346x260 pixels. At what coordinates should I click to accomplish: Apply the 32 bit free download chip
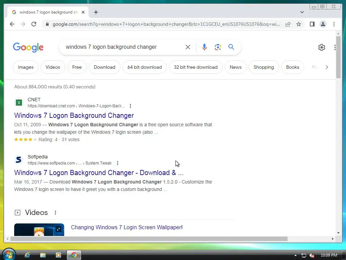[196, 67]
